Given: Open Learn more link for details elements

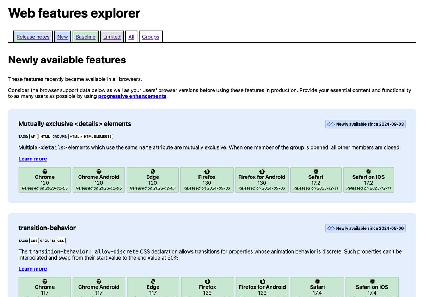Looking at the screenshot, I should tap(33, 159).
